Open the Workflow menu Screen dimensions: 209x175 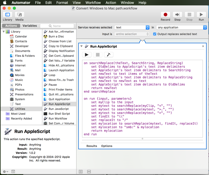click(x=93, y=3)
